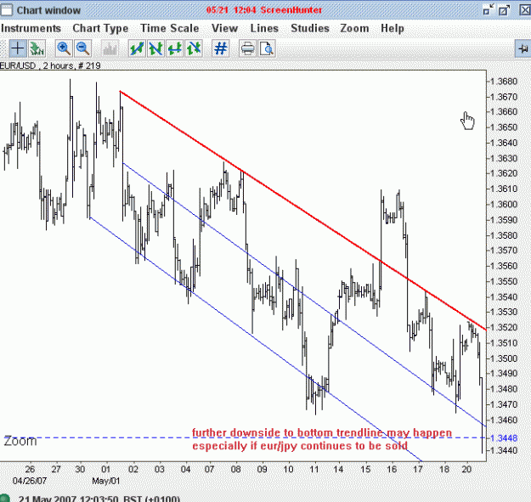The width and height of the screenshot is (531, 502).
Task: Open the Zoom menu
Action: tap(354, 28)
